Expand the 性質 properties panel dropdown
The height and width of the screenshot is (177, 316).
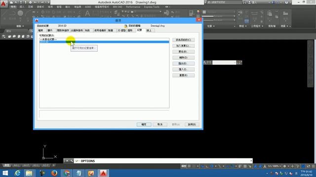point(211,26)
